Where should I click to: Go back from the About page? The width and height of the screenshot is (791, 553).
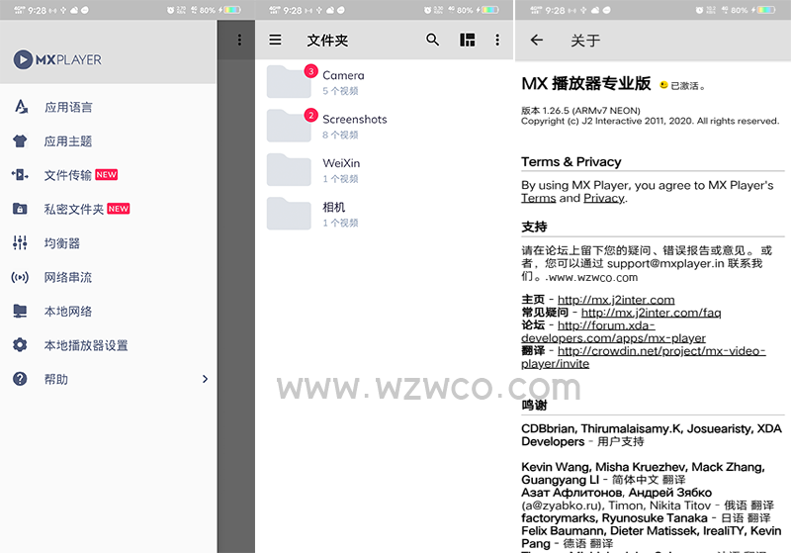tap(537, 41)
